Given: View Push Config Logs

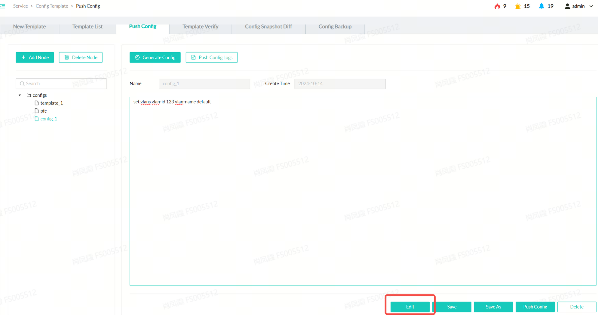Looking at the screenshot, I should [x=211, y=57].
